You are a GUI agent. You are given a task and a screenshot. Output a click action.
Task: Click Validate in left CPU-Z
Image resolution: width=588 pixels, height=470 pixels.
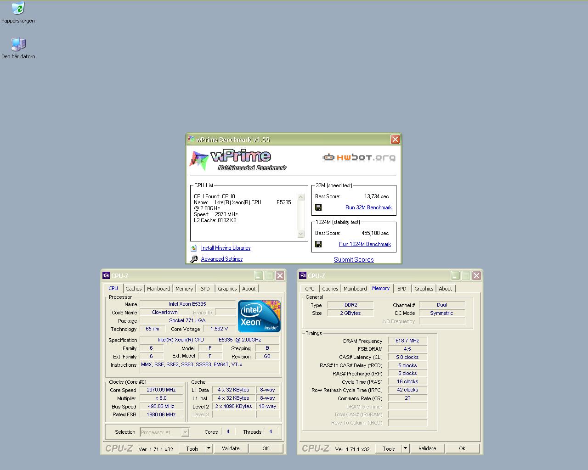tap(231, 448)
